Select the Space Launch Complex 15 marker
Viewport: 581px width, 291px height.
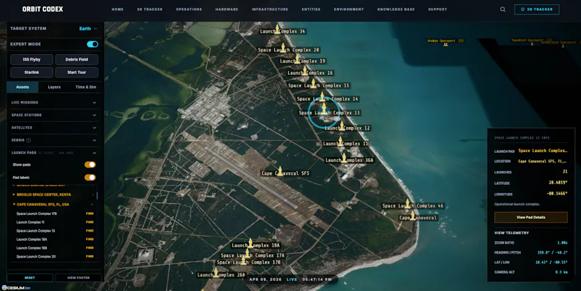(x=313, y=83)
